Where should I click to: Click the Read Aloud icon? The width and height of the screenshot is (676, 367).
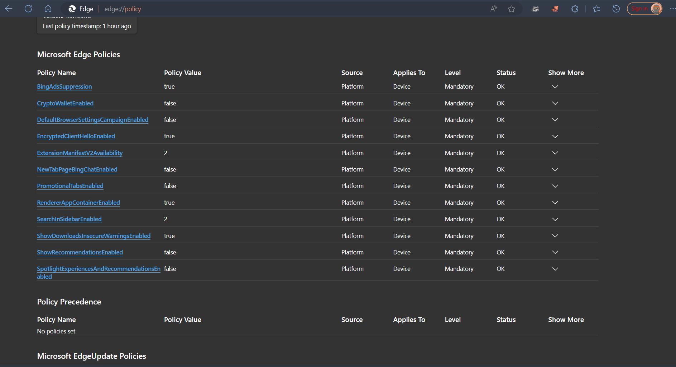494,9
